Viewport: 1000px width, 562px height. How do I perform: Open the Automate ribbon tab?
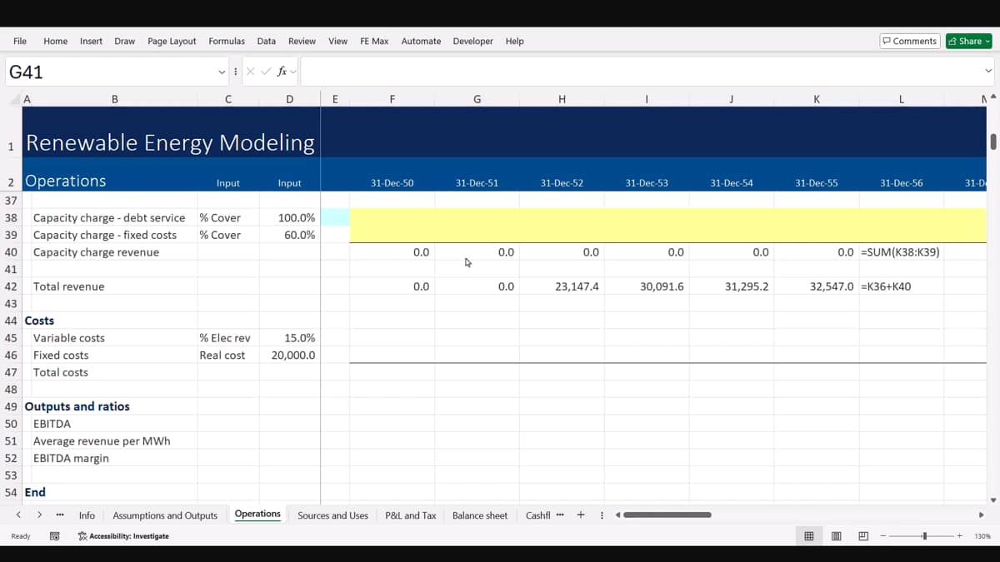(421, 41)
